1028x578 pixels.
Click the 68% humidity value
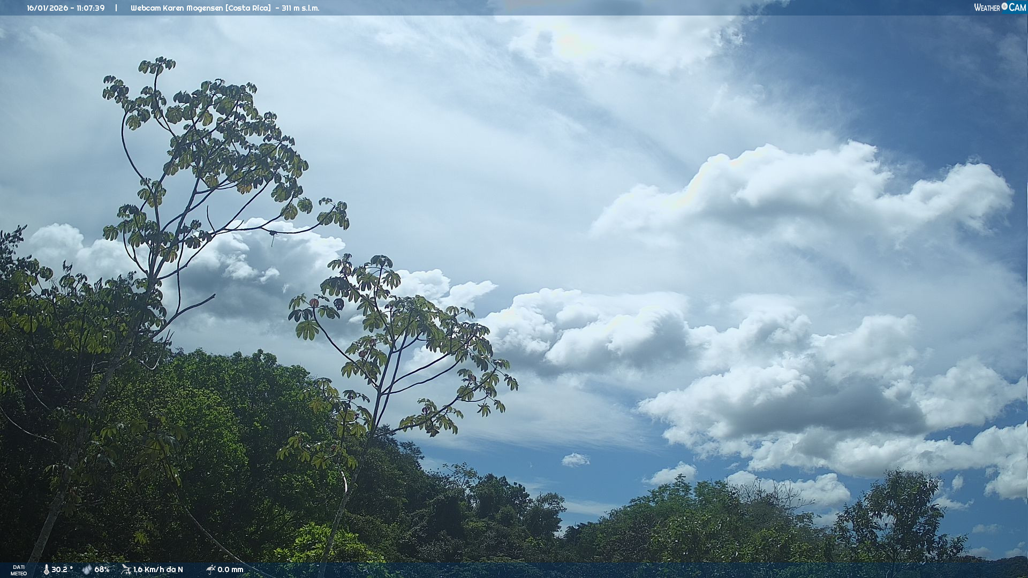pyautogui.click(x=102, y=569)
